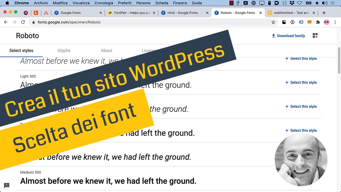Image resolution: width=341 pixels, height=192 pixels.
Task: Open the Glyphs section tab
Action: (64, 50)
